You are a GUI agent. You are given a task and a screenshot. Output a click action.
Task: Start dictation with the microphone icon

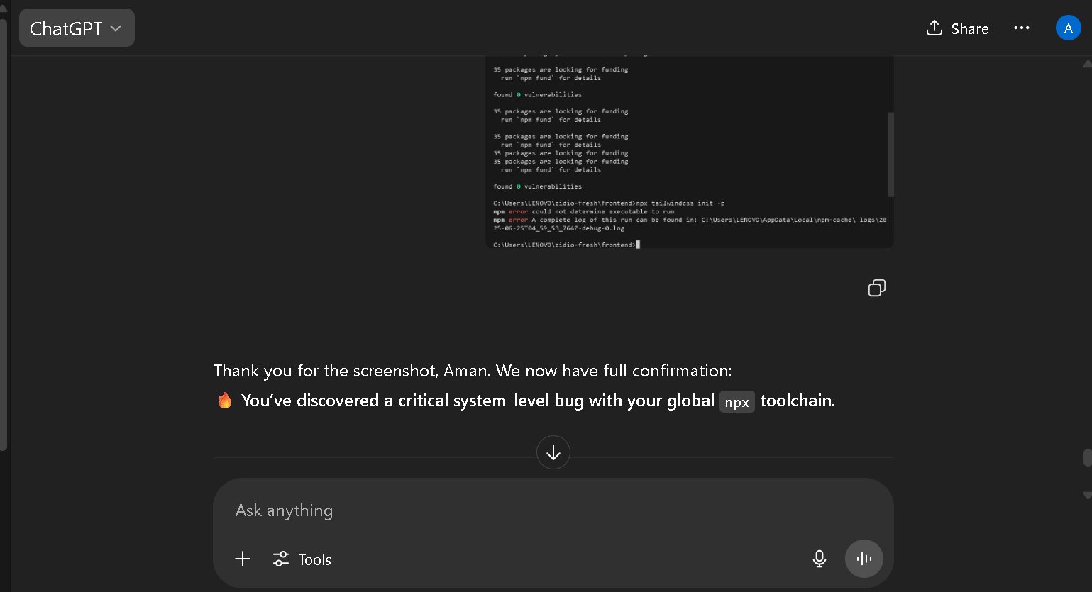[819, 559]
